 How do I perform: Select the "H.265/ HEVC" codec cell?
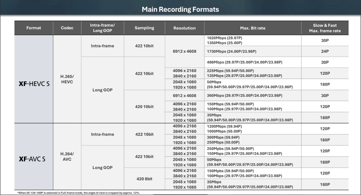click(67, 79)
